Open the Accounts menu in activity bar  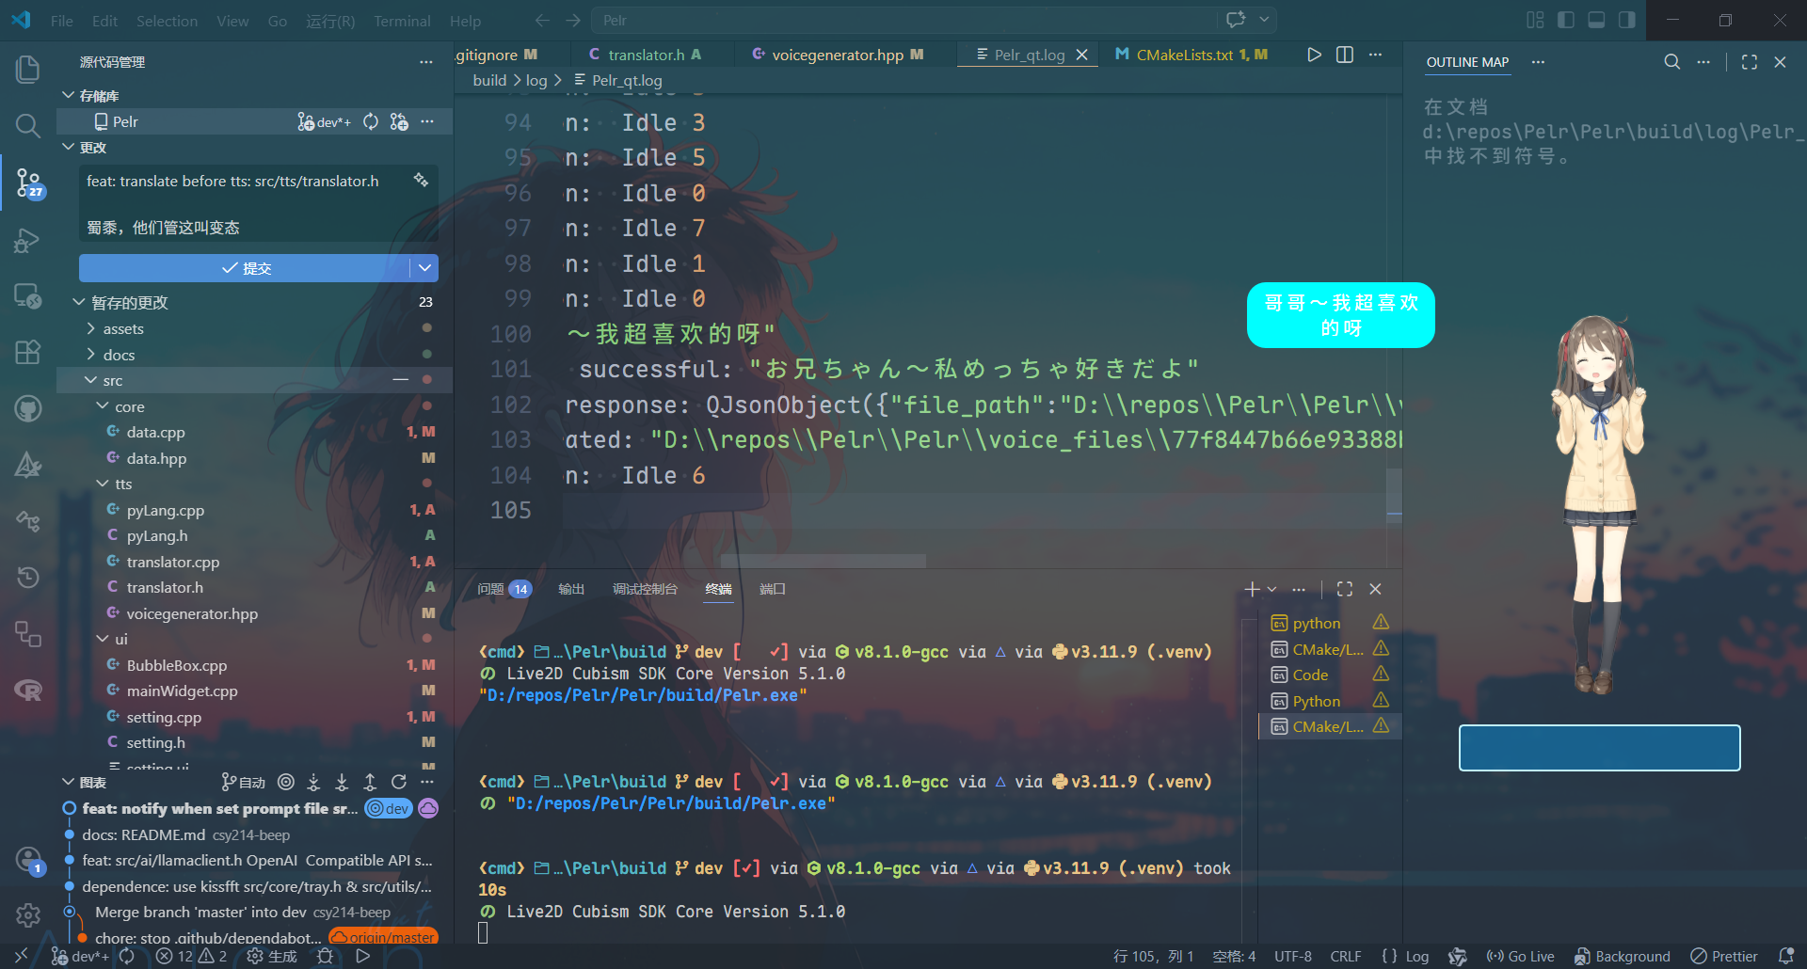click(28, 860)
